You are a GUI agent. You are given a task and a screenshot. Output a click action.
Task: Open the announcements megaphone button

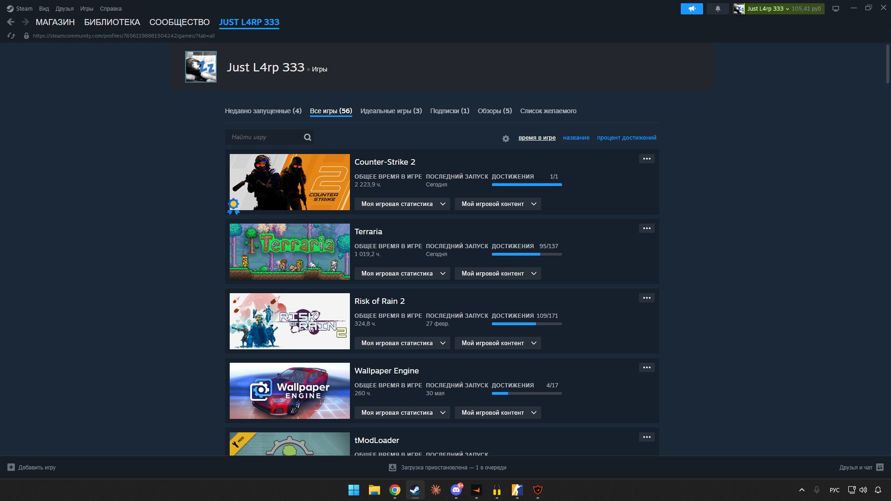691,9
